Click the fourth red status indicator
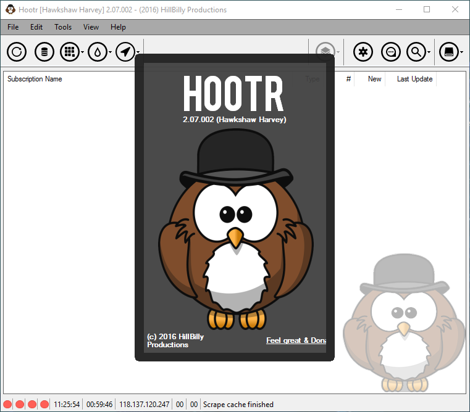 pos(44,404)
